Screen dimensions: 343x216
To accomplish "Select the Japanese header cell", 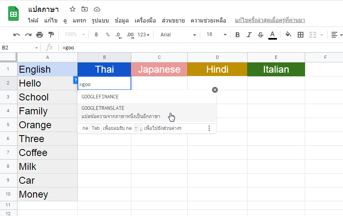I will (x=159, y=69).
